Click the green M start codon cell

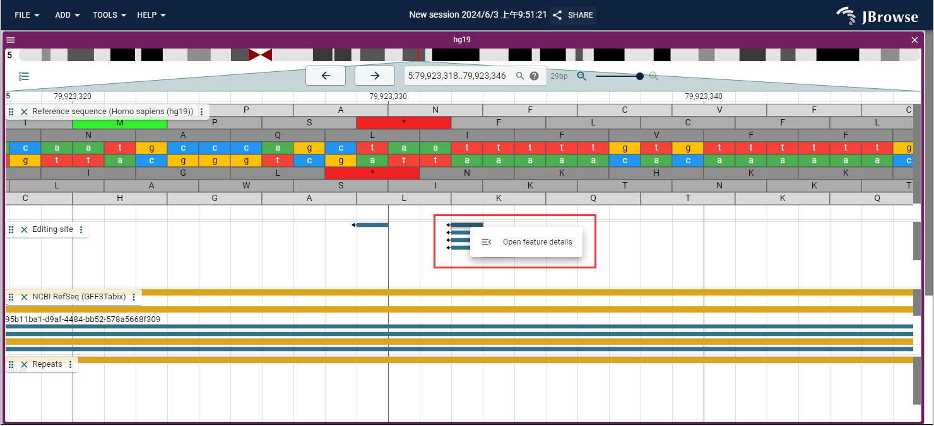pos(120,123)
